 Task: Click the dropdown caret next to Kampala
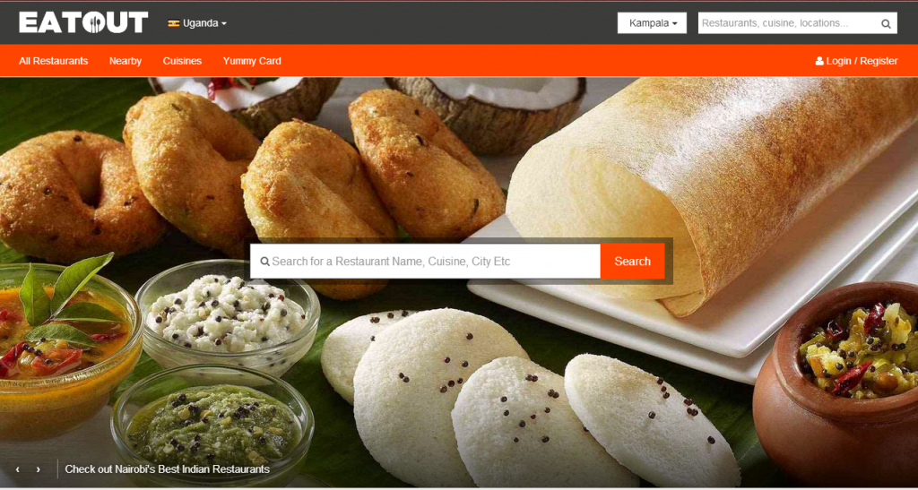coord(674,24)
